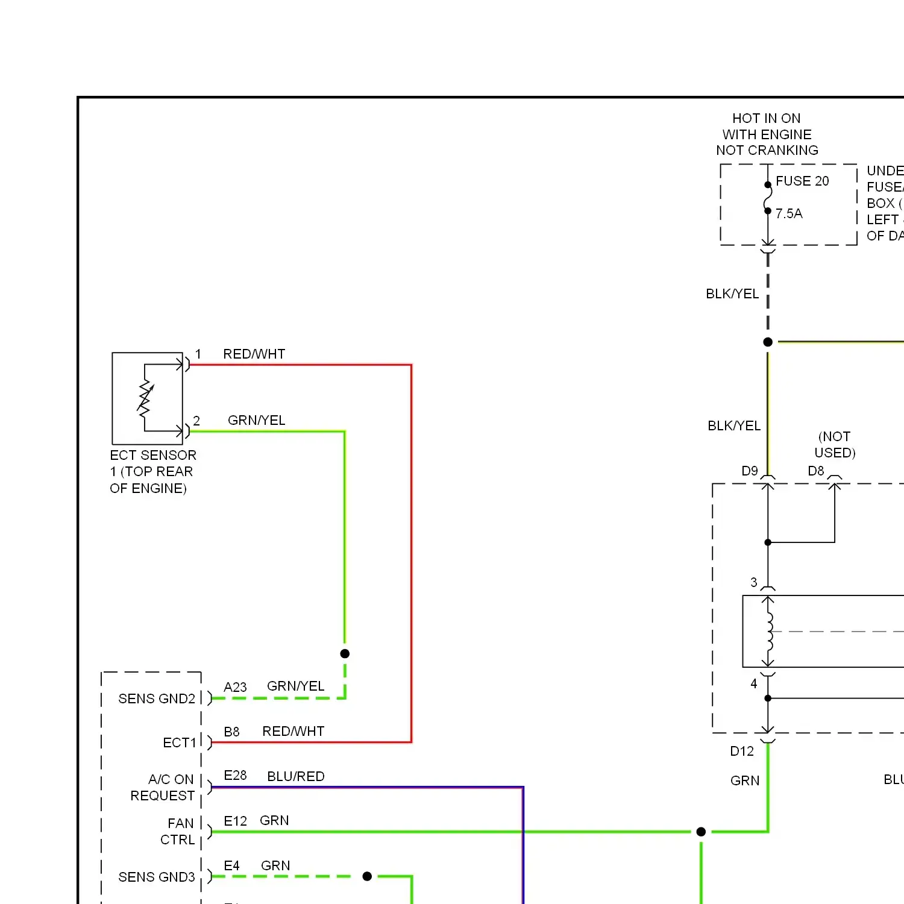
Task: Select the 7.5A rating text
Action: 789,213
